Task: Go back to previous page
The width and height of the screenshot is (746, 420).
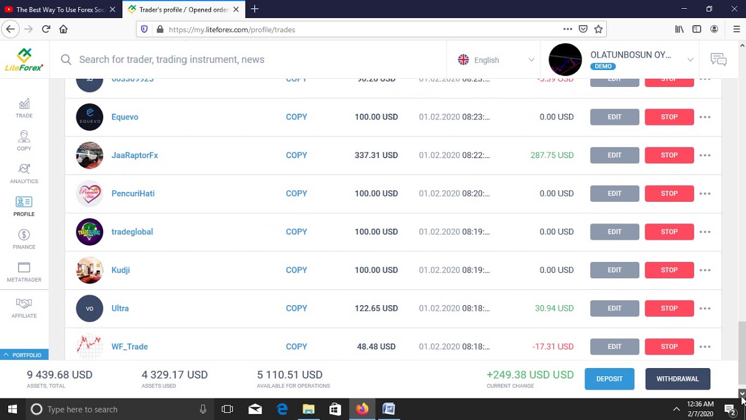Action: click(x=10, y=29)
